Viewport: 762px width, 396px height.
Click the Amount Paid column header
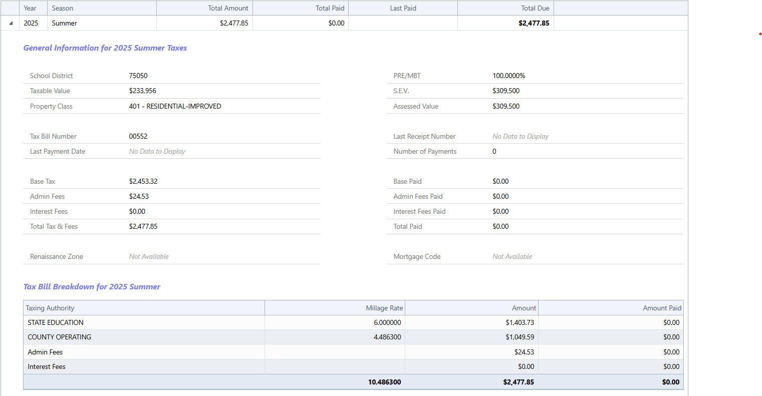pos(662,308)
